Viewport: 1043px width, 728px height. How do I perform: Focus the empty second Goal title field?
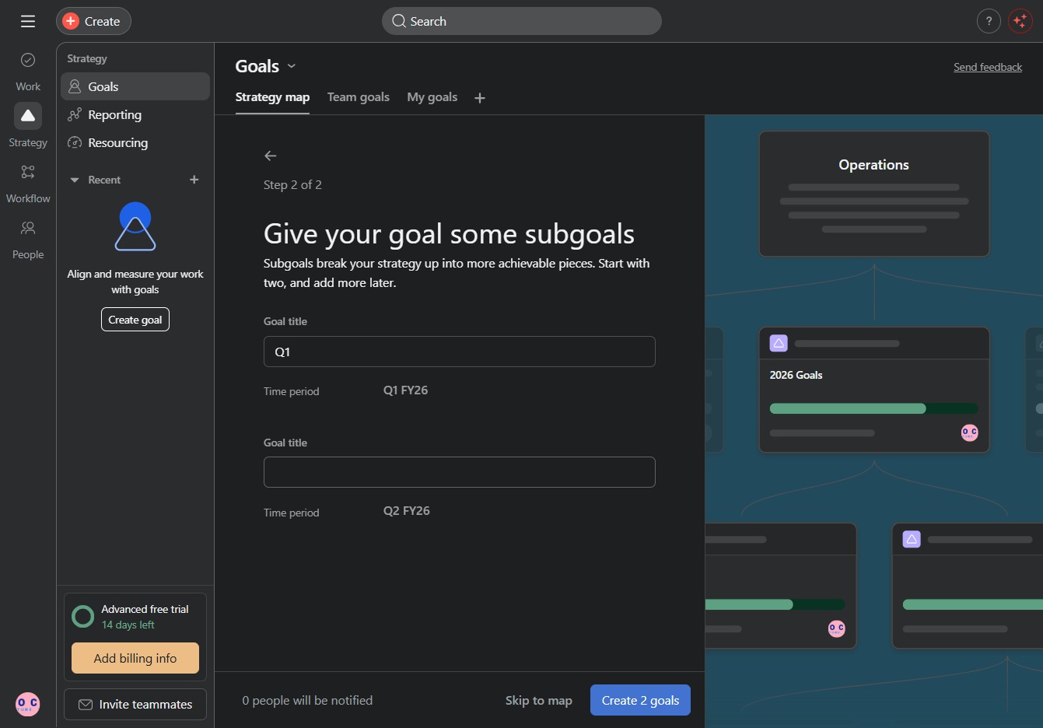click(x=460, y=472)
